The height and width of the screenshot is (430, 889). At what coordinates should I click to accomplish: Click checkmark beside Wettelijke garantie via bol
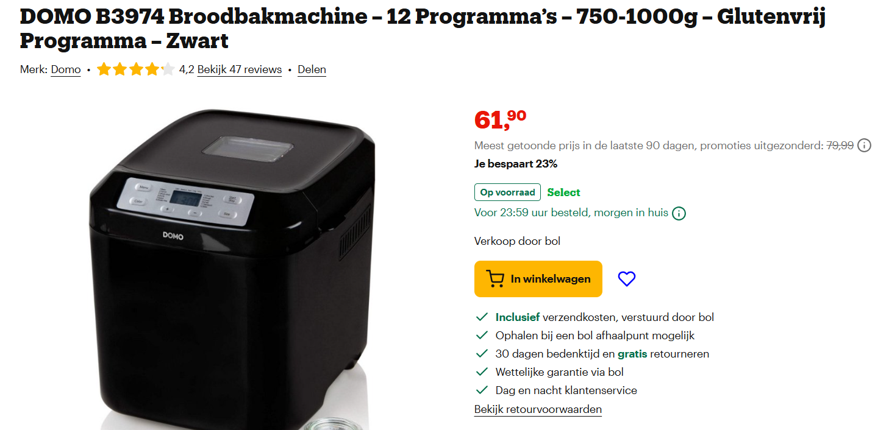(x=482, y=372)
